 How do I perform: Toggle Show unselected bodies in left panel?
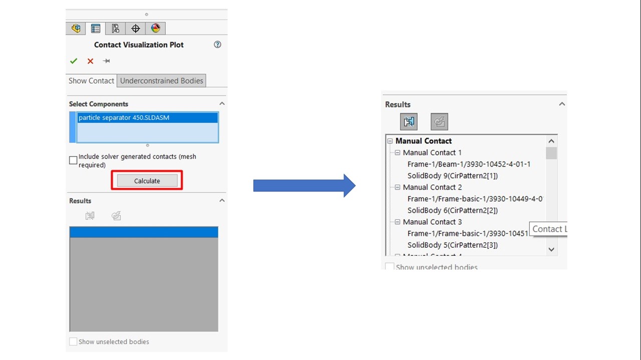[73, 341]
